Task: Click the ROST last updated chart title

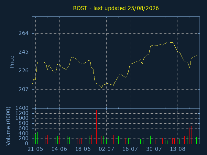Action: pyautogui.click(x=116, y=8)
